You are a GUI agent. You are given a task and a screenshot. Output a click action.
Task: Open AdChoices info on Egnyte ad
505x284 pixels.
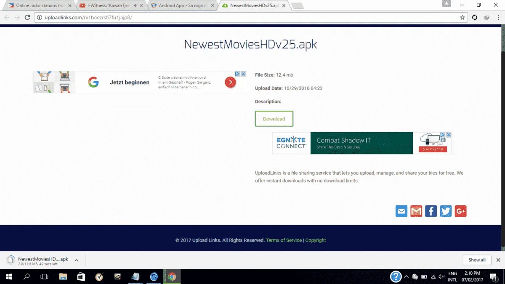(443, 135)
